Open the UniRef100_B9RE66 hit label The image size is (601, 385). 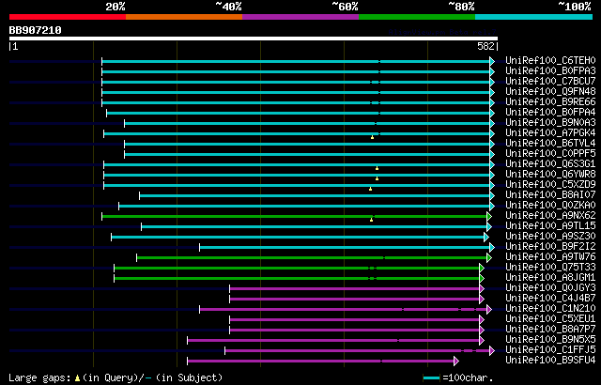(x=550, y=102)
